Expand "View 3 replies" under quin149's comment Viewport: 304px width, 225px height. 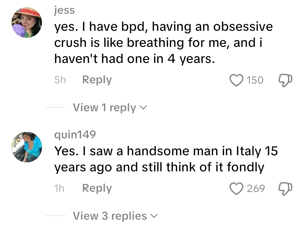[x=110, y=216]
